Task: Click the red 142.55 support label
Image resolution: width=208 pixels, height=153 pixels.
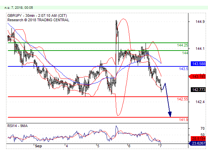Action: 182,99
